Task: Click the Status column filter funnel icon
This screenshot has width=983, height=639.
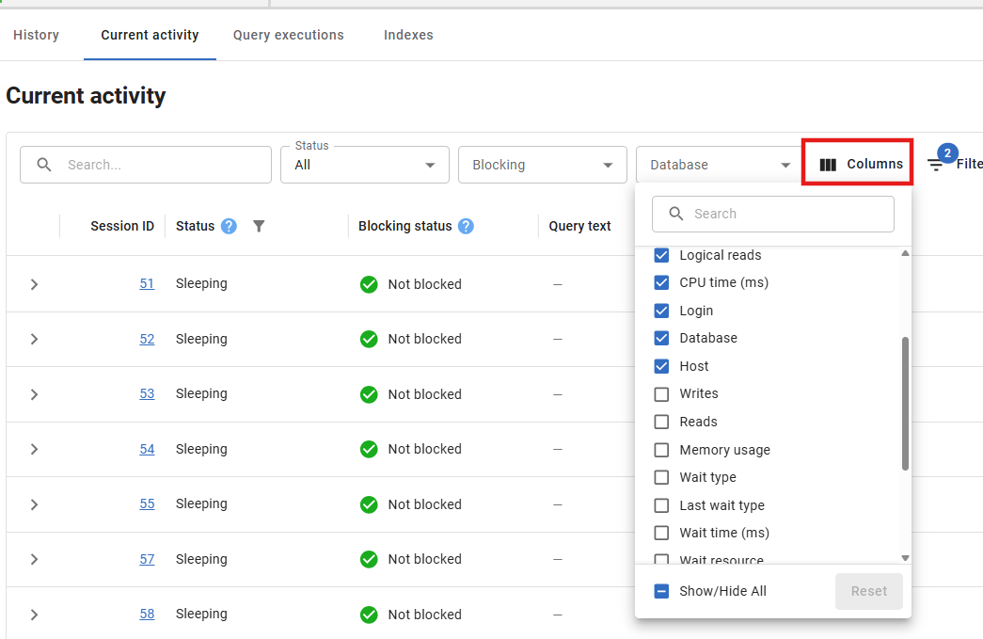Action: pos(259,226)
